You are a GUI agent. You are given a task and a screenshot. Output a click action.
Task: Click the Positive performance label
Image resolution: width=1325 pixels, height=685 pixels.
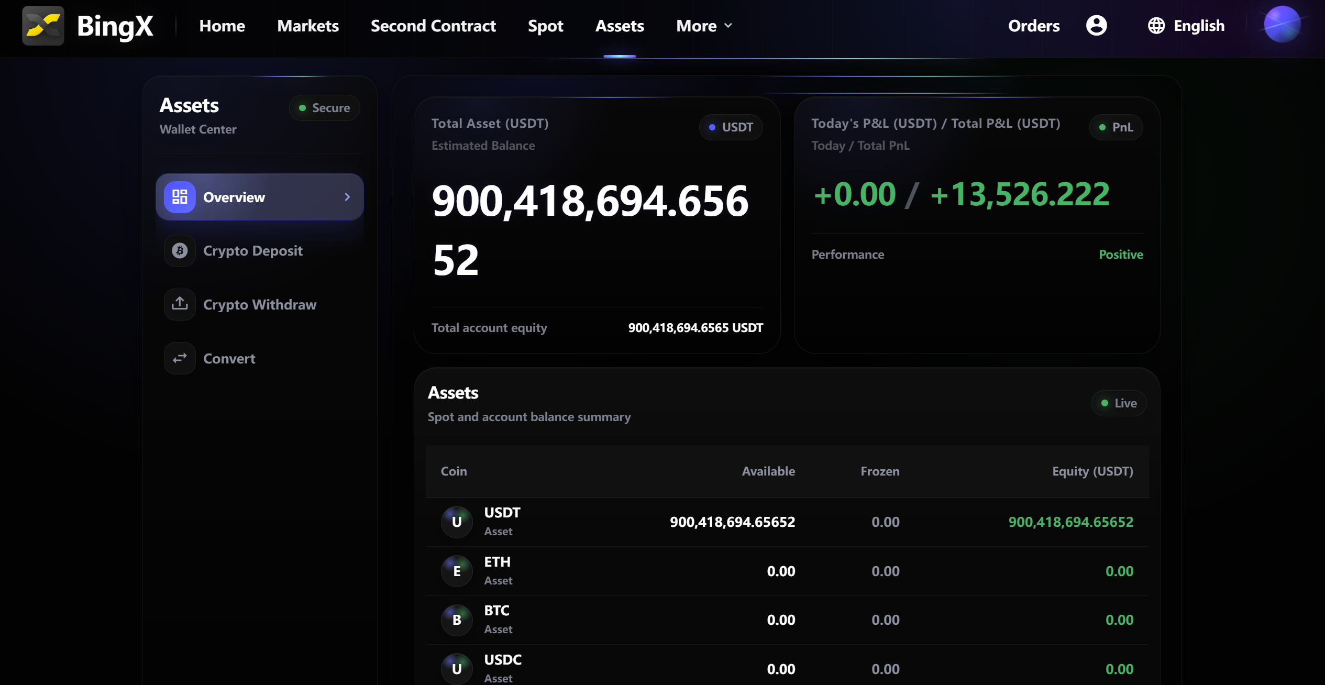click(1121, 255)
